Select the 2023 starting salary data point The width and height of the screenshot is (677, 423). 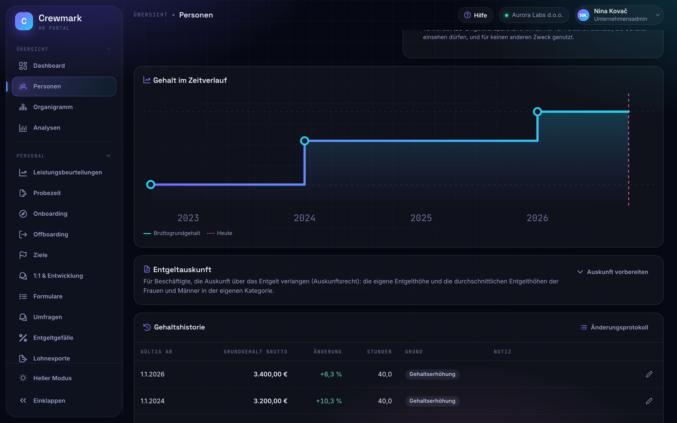[x=151, y=184]
